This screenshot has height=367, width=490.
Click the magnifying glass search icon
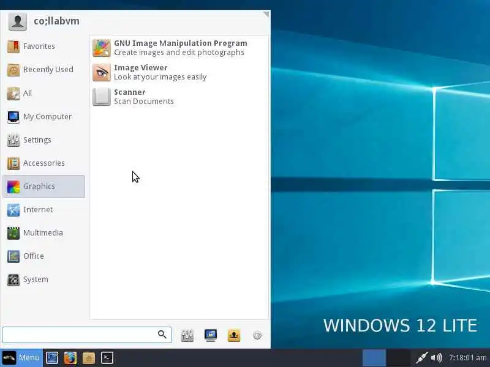coord(162,335)
